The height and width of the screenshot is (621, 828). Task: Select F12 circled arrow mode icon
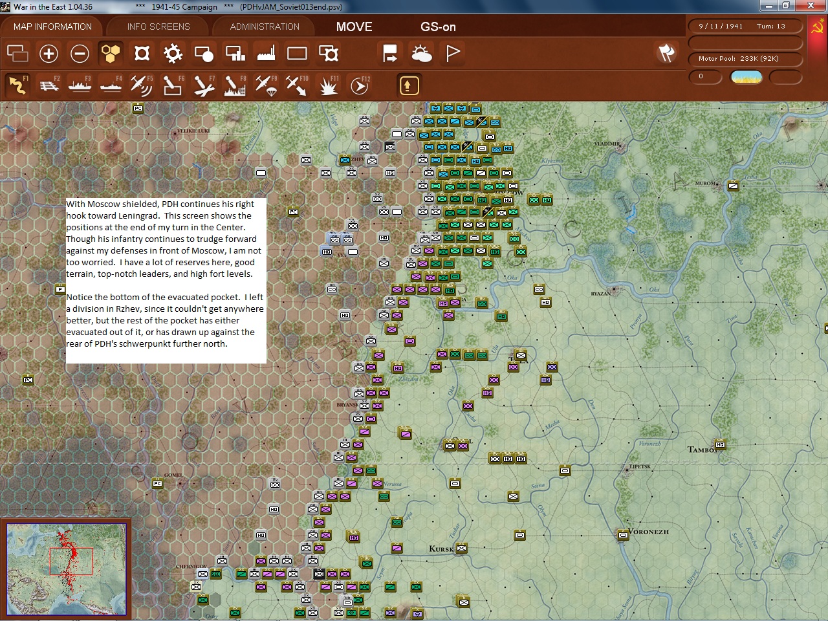click(x=360, y=85)
